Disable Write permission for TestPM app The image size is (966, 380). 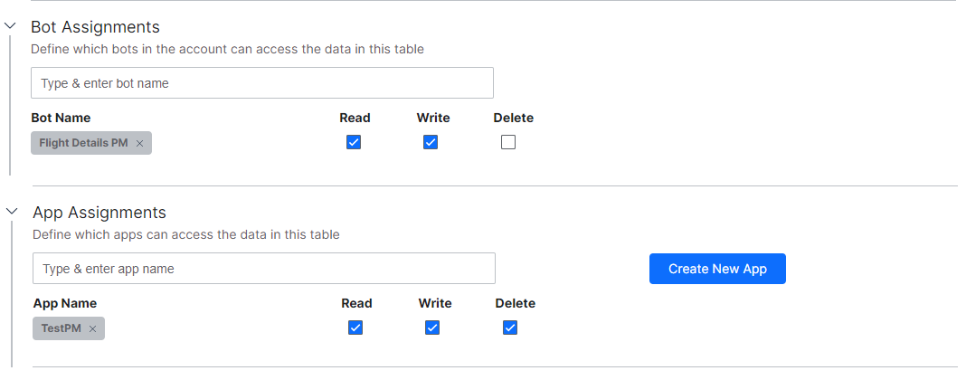[432, 328]
